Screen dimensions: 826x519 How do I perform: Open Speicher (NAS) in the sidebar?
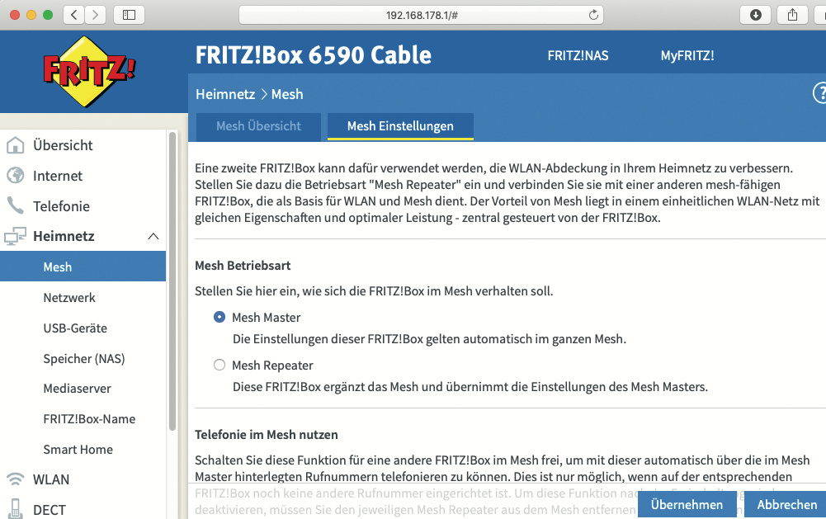pos(83,358)
